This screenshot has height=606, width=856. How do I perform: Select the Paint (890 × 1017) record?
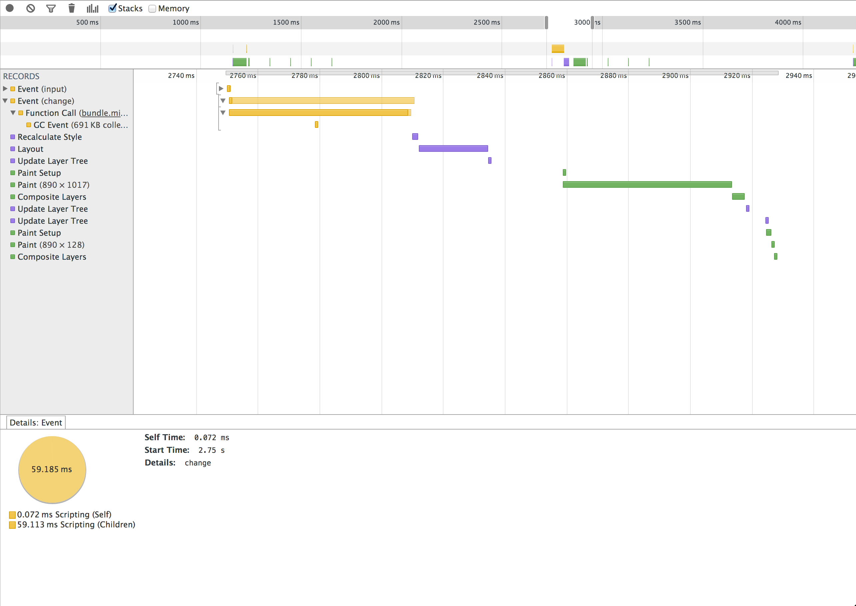click(53, 185)
